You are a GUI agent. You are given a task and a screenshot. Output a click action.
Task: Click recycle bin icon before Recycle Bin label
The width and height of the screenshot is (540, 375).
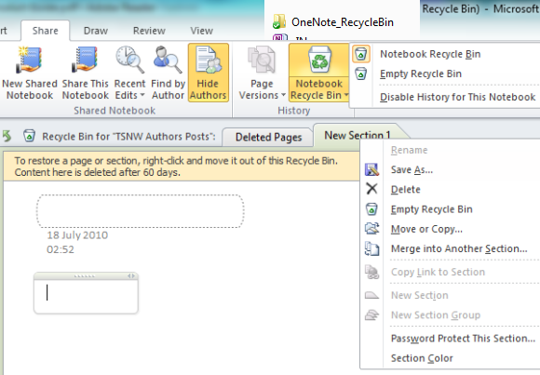tap(29, 136)
